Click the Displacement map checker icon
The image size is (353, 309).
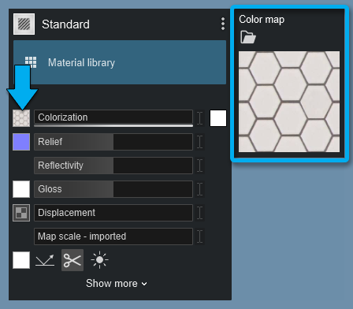point(21,213)
